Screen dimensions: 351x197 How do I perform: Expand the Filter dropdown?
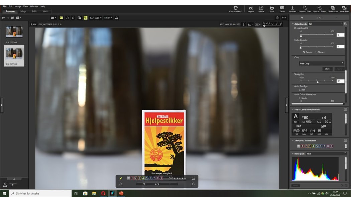(108, 18)
